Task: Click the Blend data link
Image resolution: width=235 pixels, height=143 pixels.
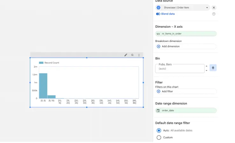Action: 168,14
